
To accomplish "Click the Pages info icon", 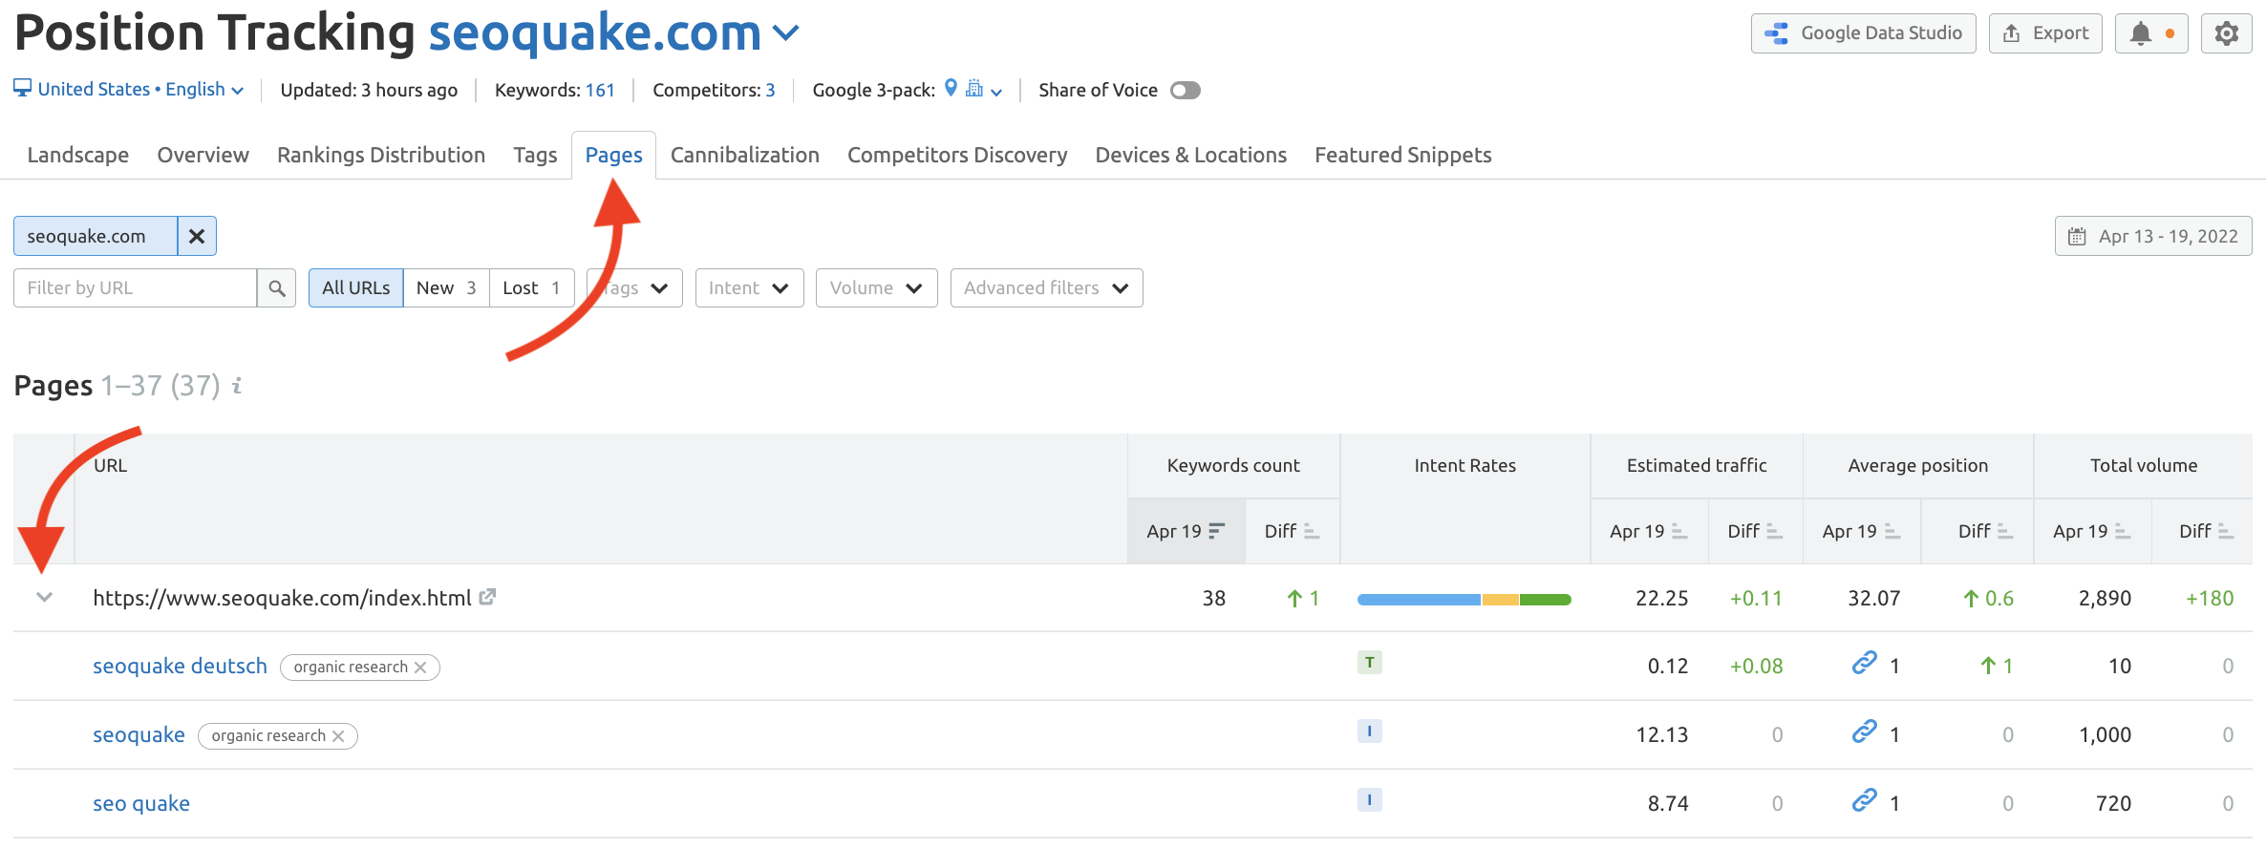I will pyautogui.click(x=237, y=385).
